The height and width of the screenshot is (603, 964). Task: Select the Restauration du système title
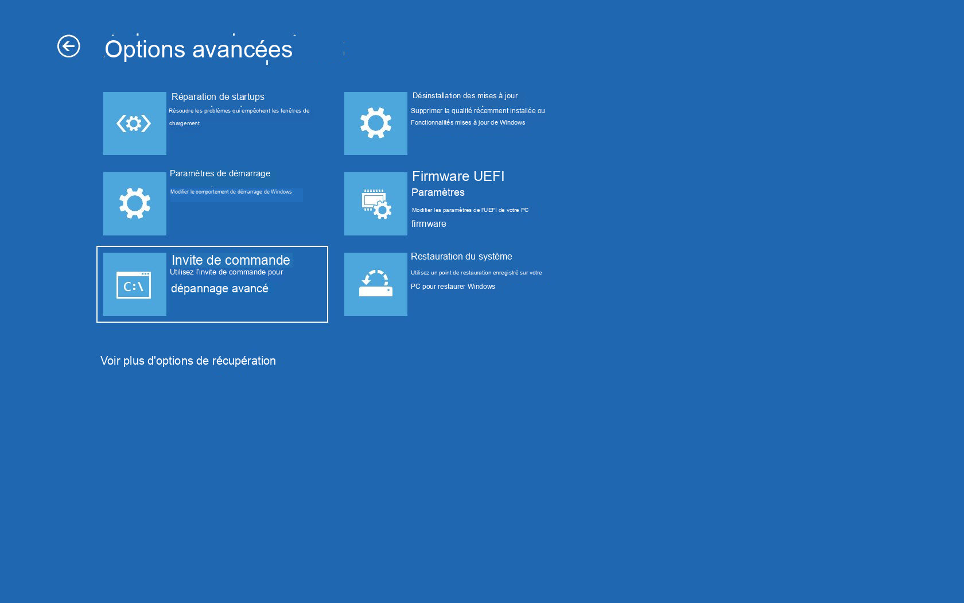(461, 257)
